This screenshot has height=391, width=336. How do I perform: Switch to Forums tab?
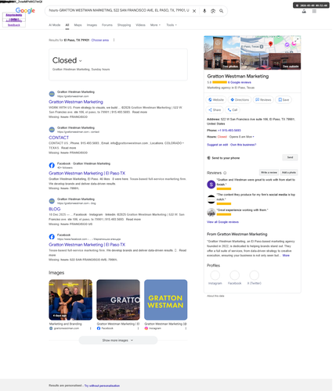[x=108, y=25]
